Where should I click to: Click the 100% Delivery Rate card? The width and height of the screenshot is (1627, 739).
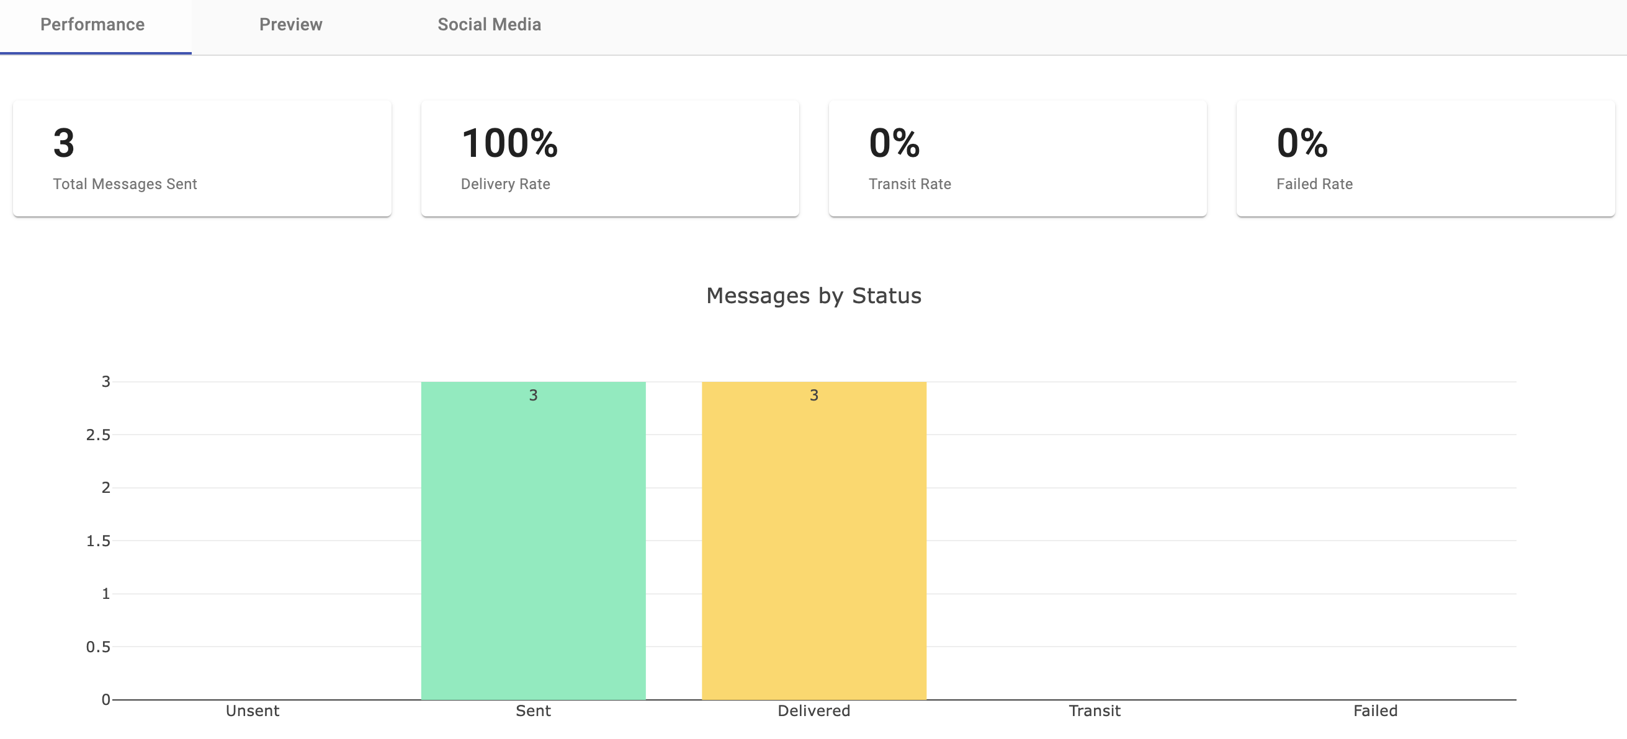[609, 159]
